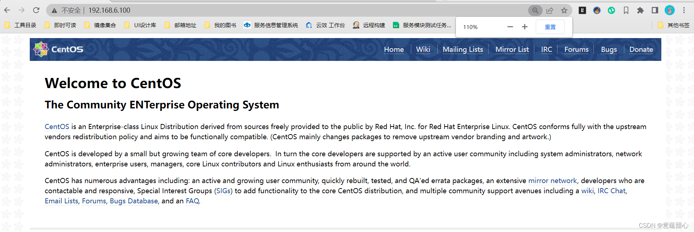Open the black square L extension icon

pyautogui.click(x=582, y=10)
